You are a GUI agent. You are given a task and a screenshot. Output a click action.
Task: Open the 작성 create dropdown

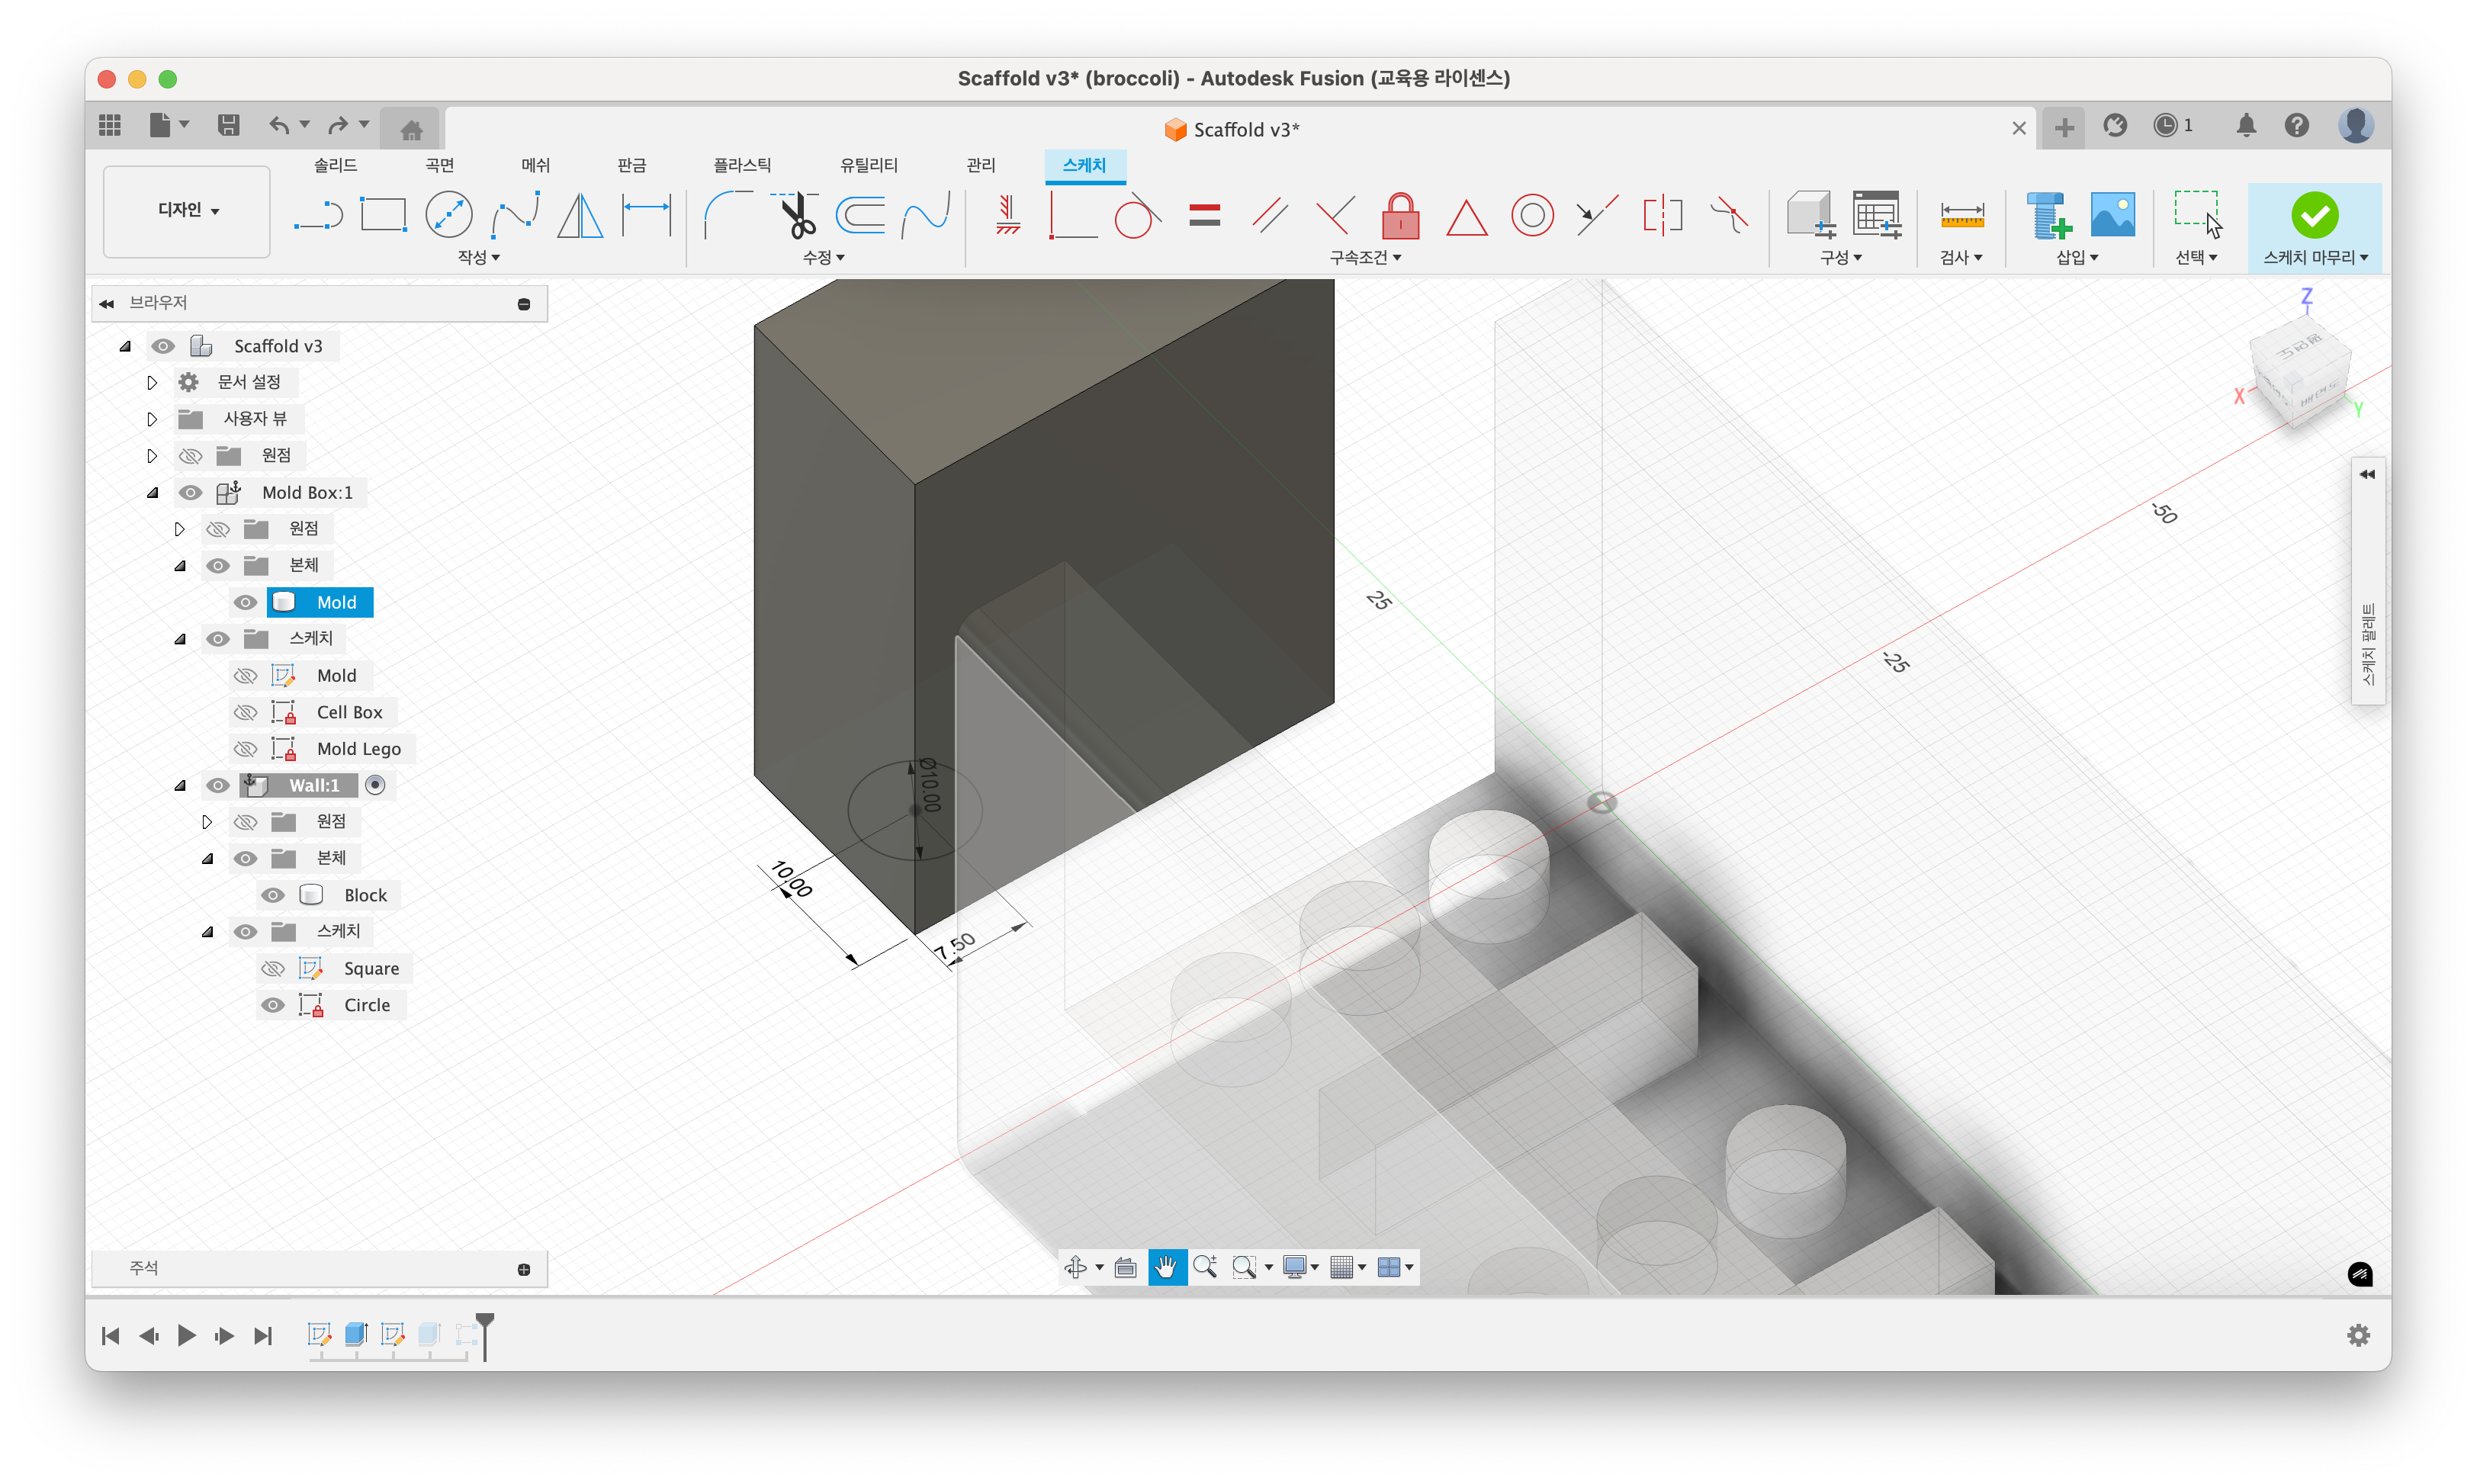point(478,257)
